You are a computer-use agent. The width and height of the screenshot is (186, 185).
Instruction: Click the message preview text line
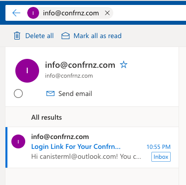[x=86, y=156]
